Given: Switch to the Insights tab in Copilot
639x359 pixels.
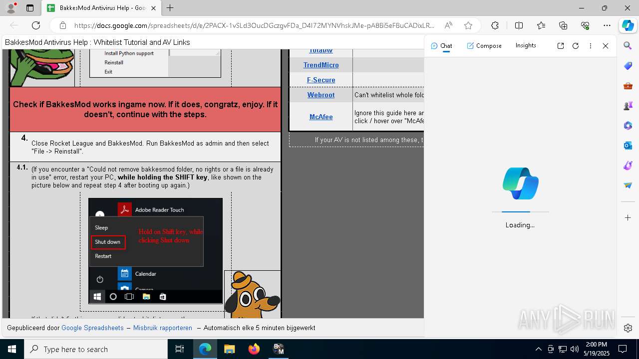Looking at the screenshot, I should click(526, 45).
